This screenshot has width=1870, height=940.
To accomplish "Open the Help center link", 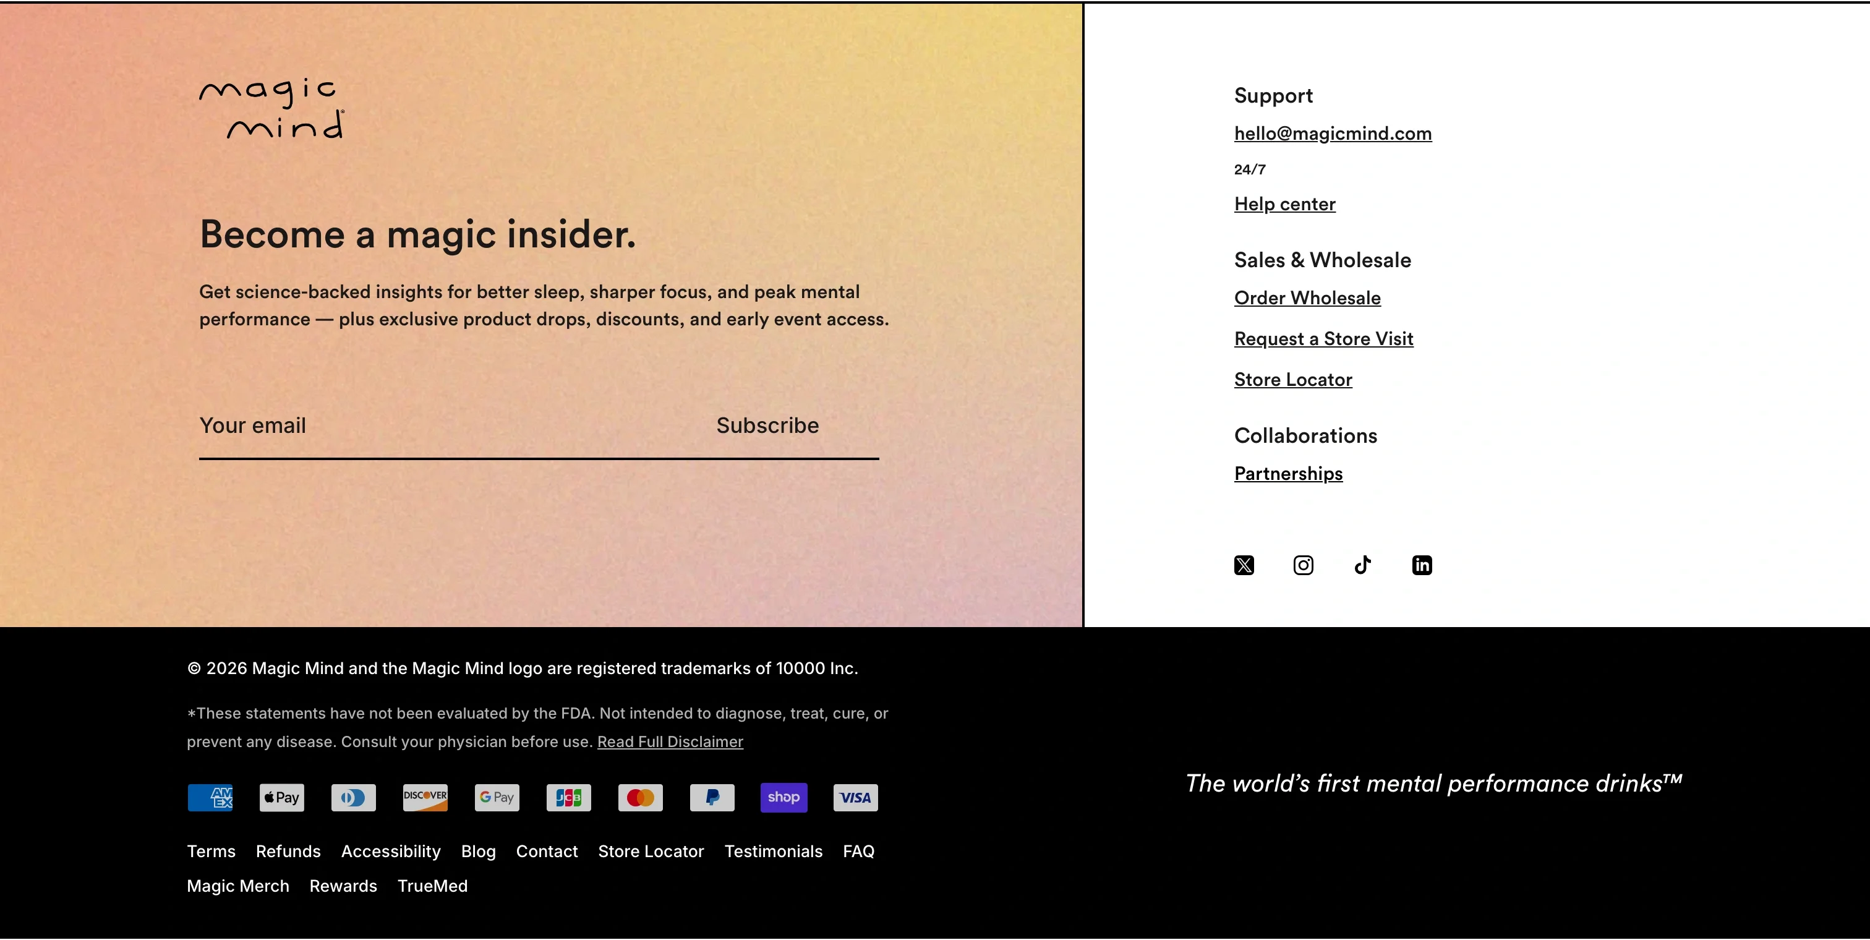I will 1284,203.
